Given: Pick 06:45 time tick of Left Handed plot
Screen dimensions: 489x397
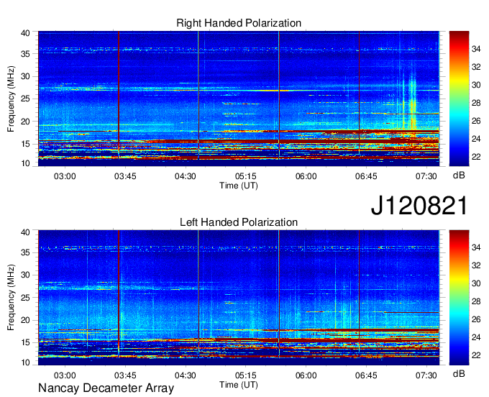Looking at the screenshot, I should tap(366, 375).
